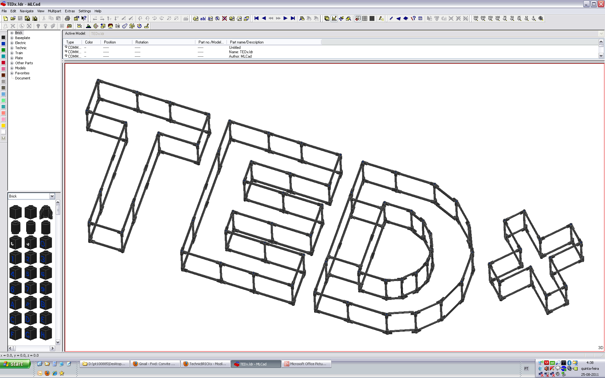Expand the Technic tree node
The width and height of the screenshot is (605, 378).
click(12, 48)
